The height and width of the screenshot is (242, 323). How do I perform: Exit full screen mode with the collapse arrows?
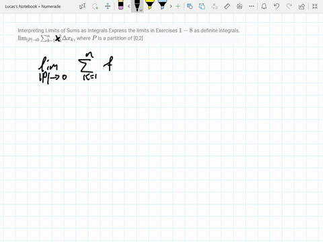[315, 6]
